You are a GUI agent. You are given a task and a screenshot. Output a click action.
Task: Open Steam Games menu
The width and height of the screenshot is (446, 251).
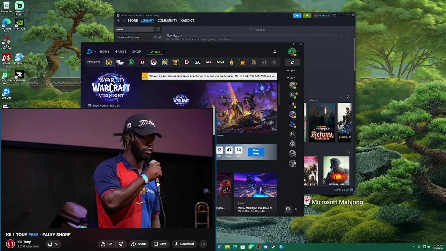(x=149, y=15)
